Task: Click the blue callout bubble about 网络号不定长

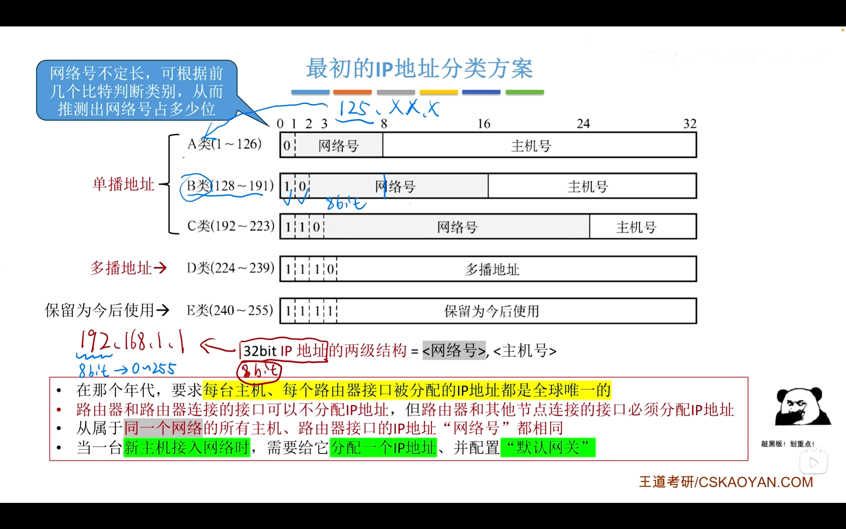Action: point(137,90)
